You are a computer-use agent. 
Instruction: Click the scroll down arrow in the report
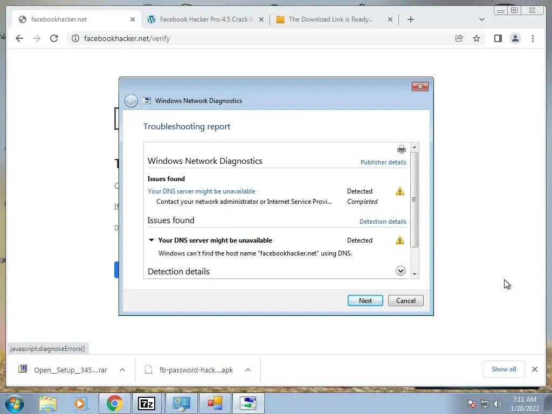click(415, 274)
